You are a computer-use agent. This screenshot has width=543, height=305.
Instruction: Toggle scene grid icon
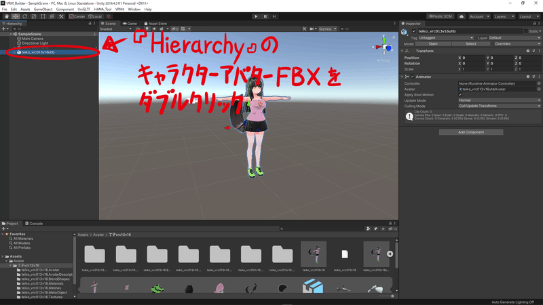pos(183,29)
